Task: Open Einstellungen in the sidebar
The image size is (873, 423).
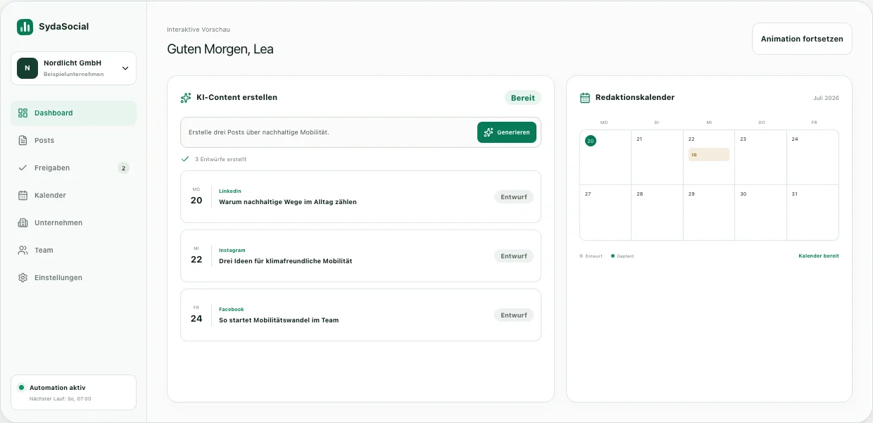Action: pos(74,277)
